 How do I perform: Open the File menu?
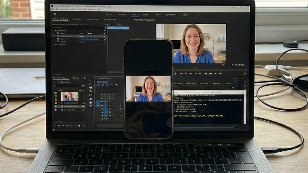(53, 10)
